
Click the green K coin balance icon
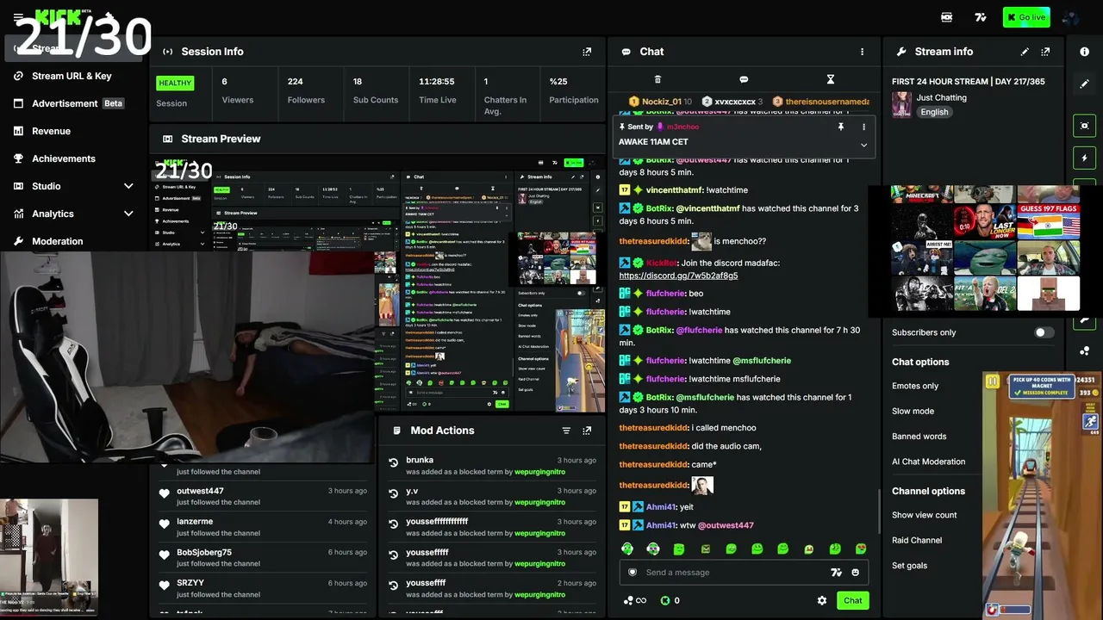665,601
